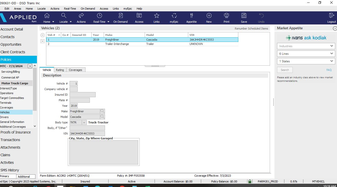Screen dimensions: 337x187
Task: Open the Home toolbar icon
Action: coord(47,16)
